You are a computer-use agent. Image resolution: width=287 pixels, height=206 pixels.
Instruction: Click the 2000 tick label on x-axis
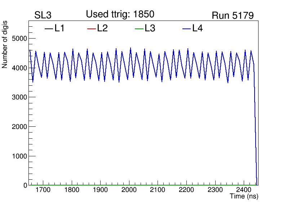coord(129,190)
